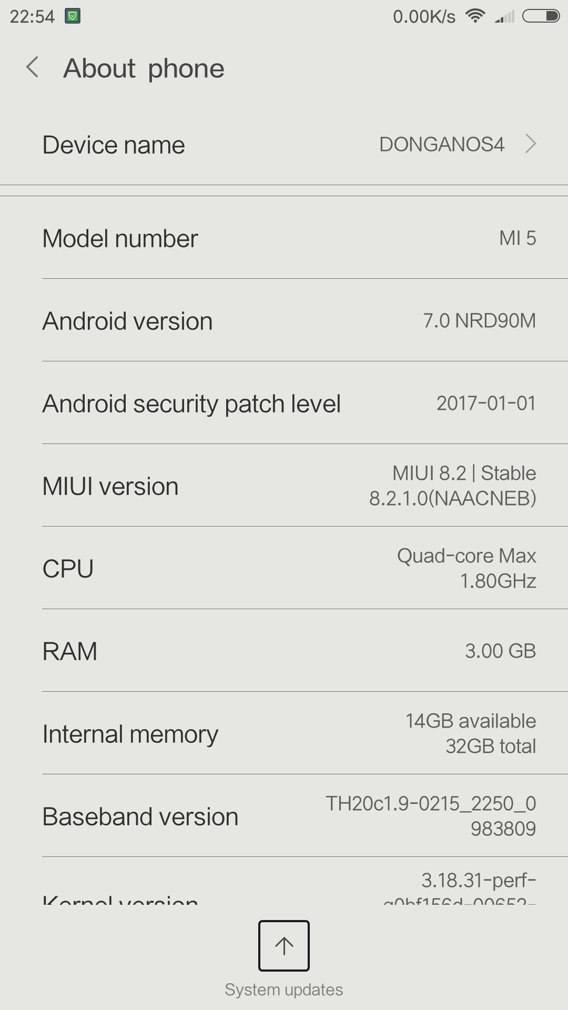Tap the Kernel version row
568x1010 pixels.
(x=284, y=892)
